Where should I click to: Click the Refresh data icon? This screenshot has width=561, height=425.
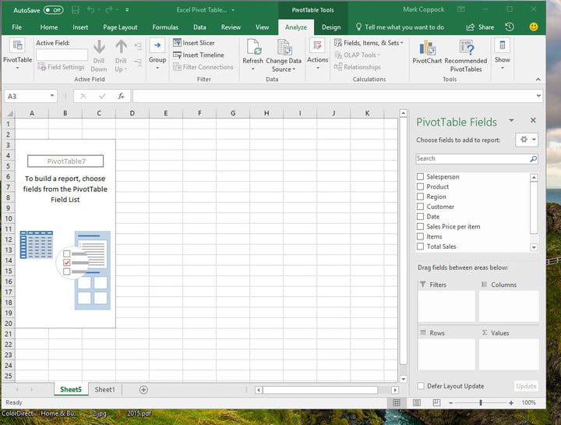[x=252, y=48]
